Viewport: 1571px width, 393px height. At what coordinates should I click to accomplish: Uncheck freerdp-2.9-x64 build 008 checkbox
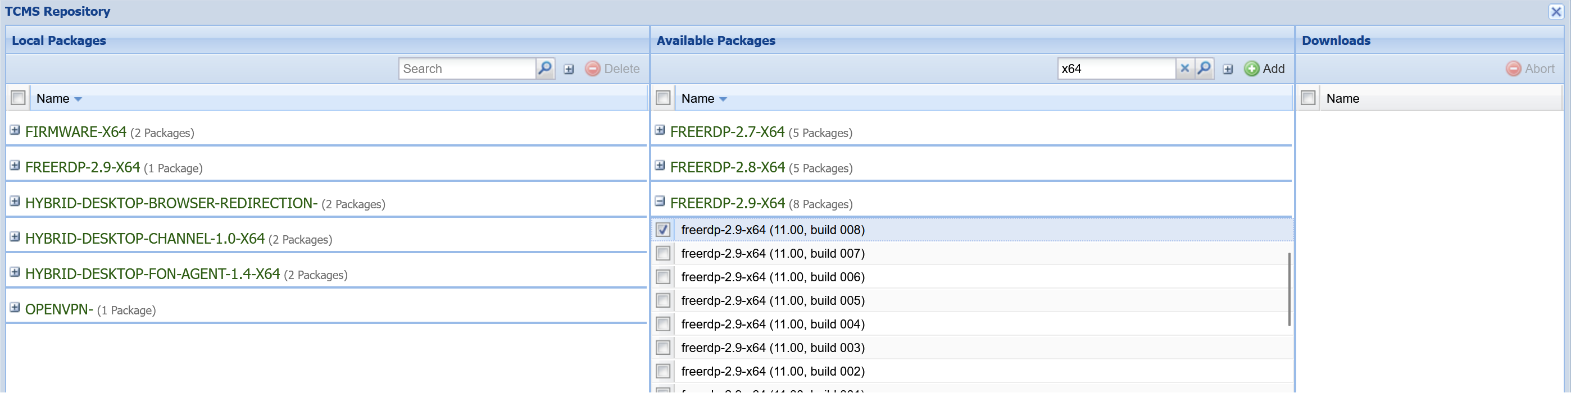point(663,230)
